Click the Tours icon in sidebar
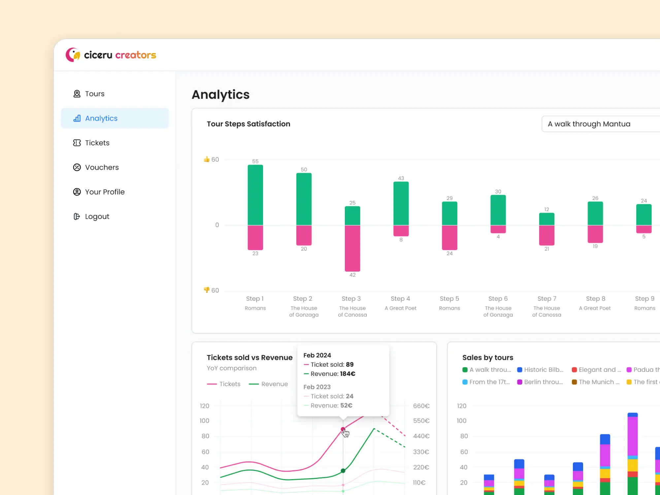This screenshot has height=495, width=660. (x=78, y=94)
